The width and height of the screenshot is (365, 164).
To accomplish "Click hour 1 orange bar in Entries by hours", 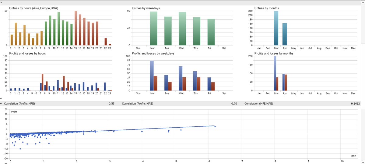I will coord(16,34).
